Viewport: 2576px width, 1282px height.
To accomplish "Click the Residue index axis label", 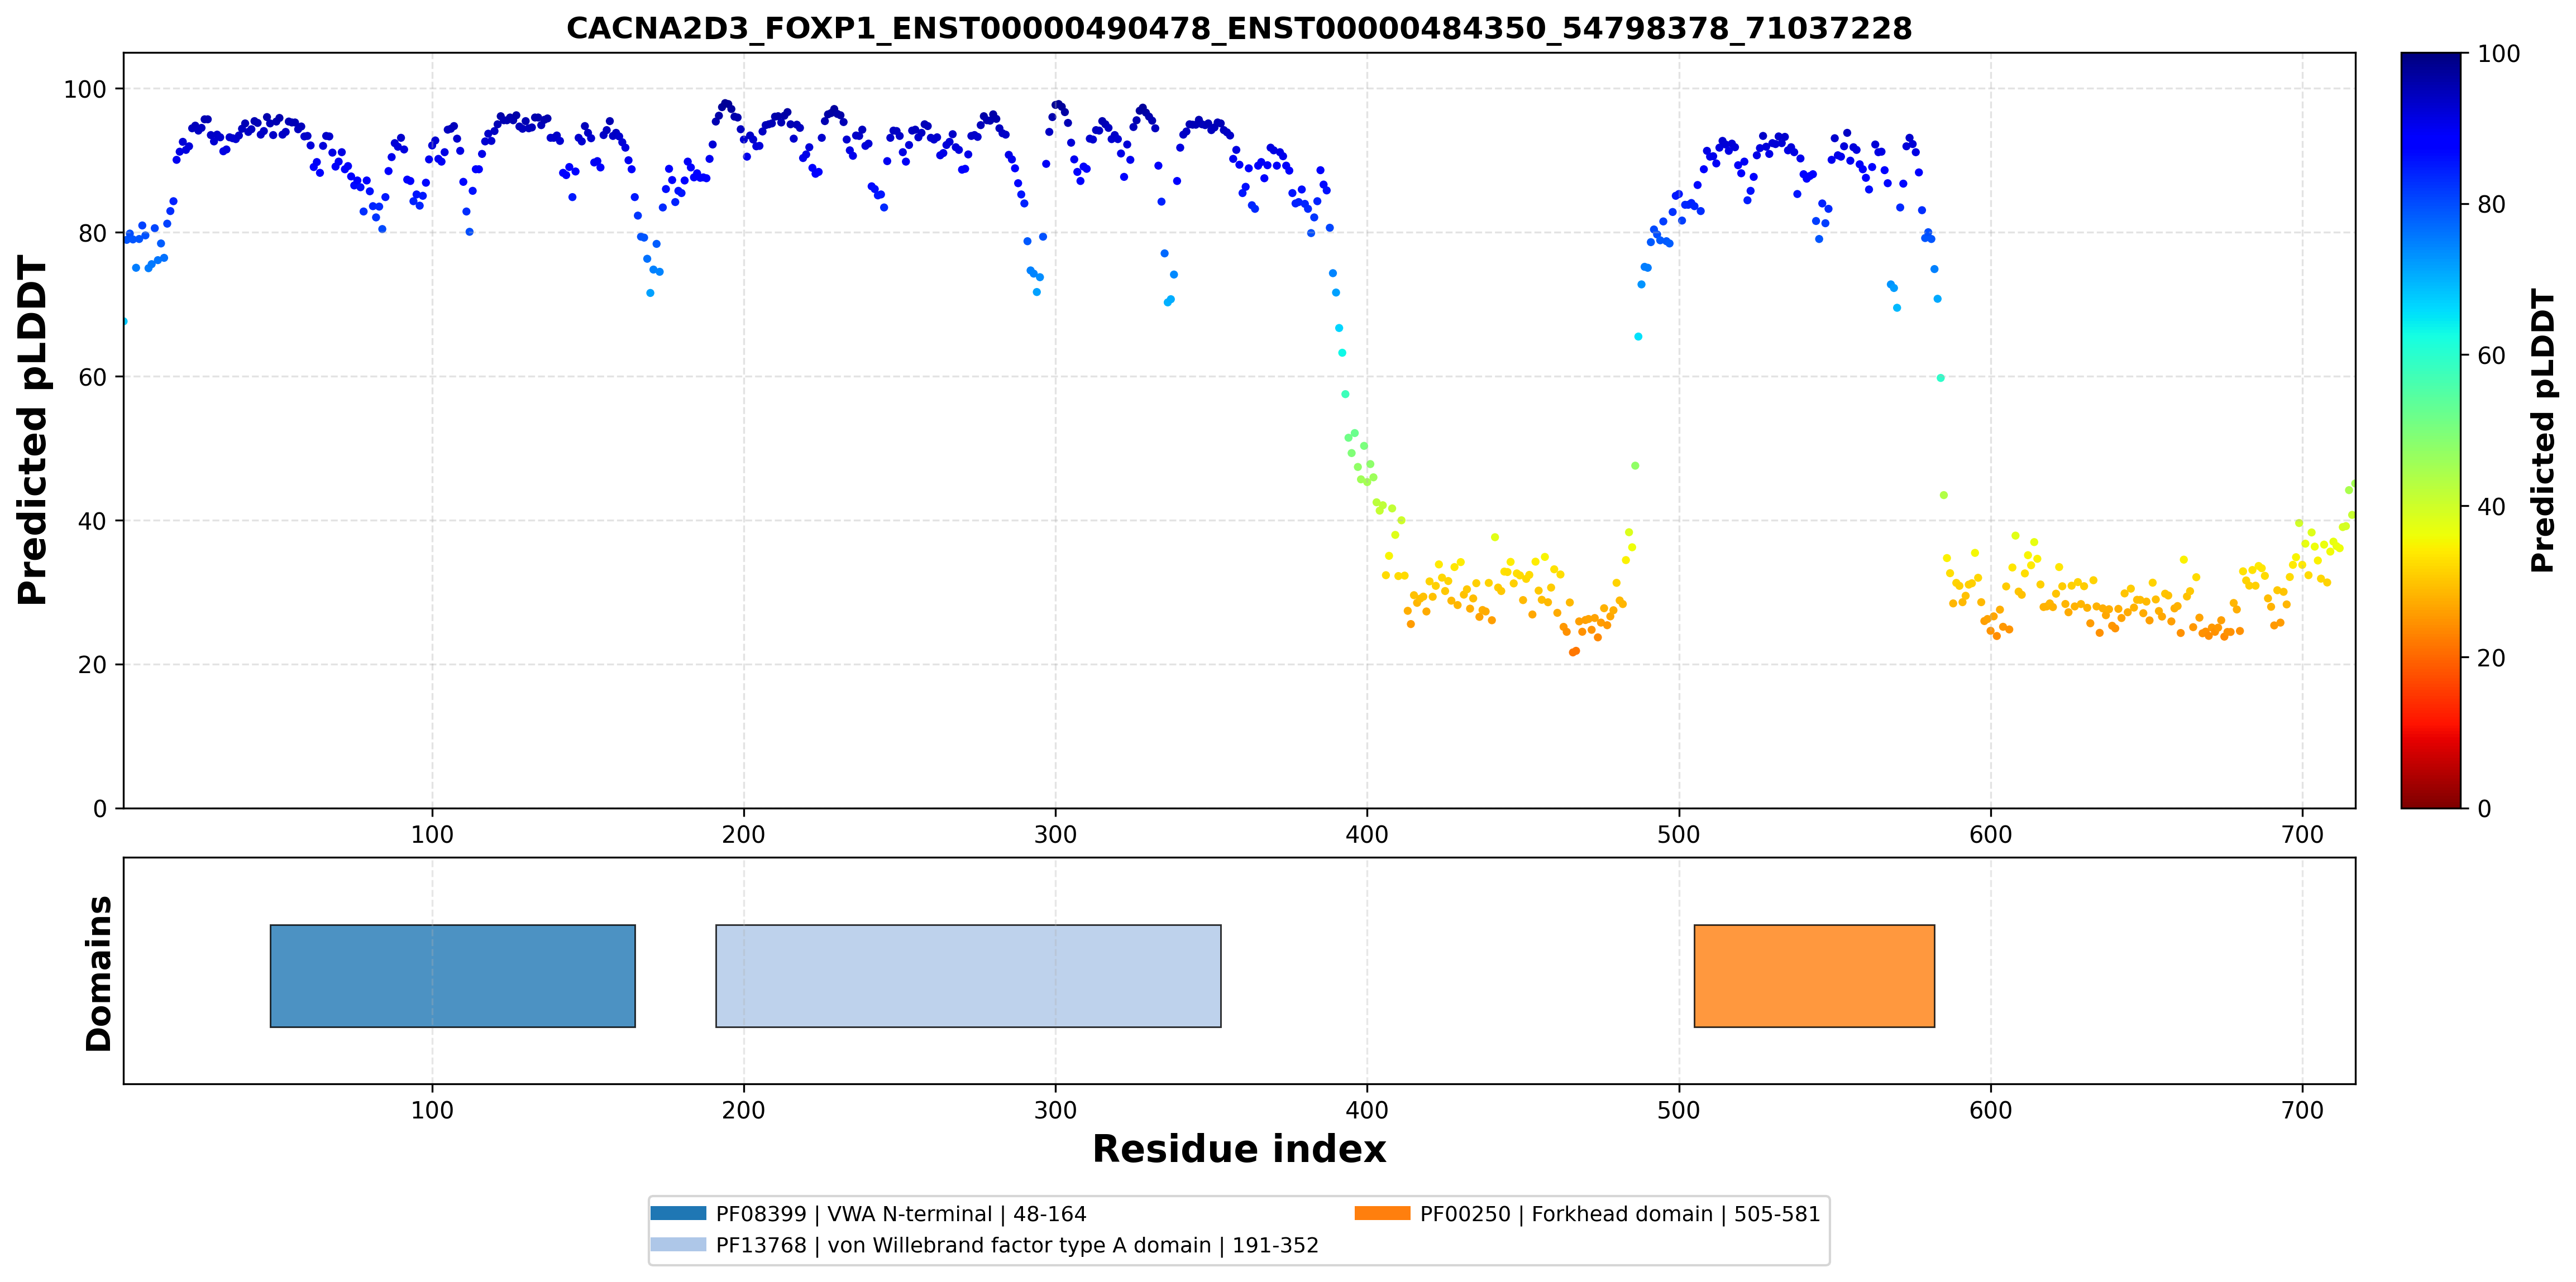I will pos(1239,1149).
